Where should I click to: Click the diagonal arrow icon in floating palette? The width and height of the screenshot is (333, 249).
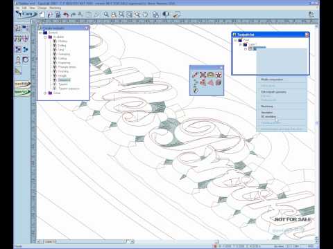(196, 75)
